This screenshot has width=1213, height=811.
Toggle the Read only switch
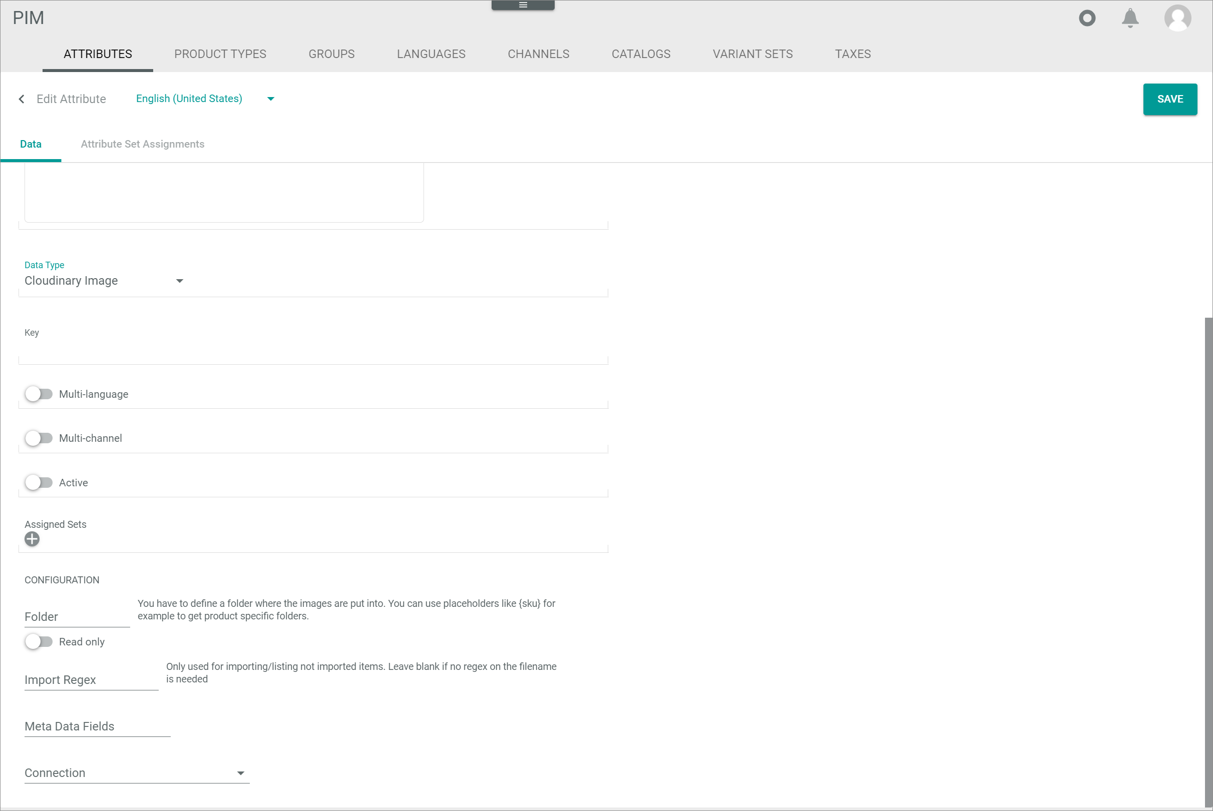(39, 642)
